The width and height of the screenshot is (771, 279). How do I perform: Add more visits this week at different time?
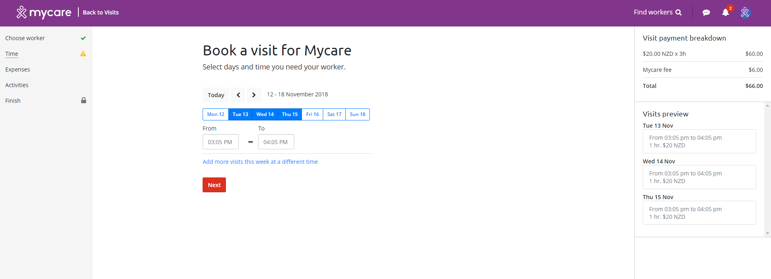click(260, 162)
